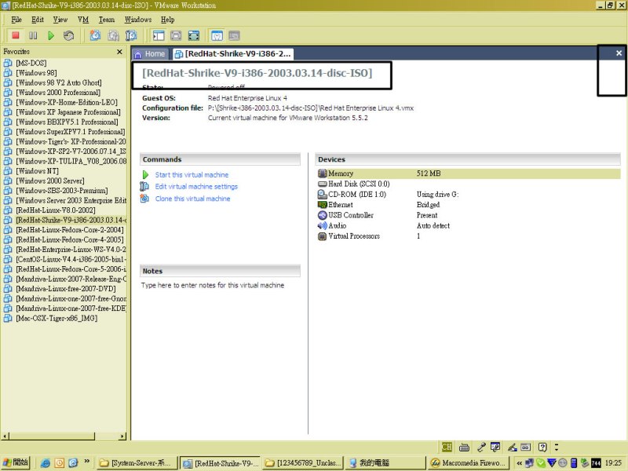Click the red Power Off toolbar button
The height and width of the screenshot is (471, 628).
(16, 35)
